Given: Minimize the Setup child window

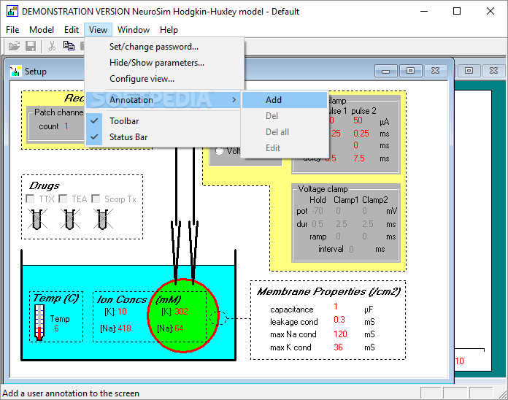Looking at the screenshot, I should click(x=385, y=71).
